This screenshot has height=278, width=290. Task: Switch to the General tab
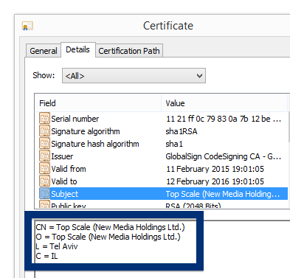44,51
